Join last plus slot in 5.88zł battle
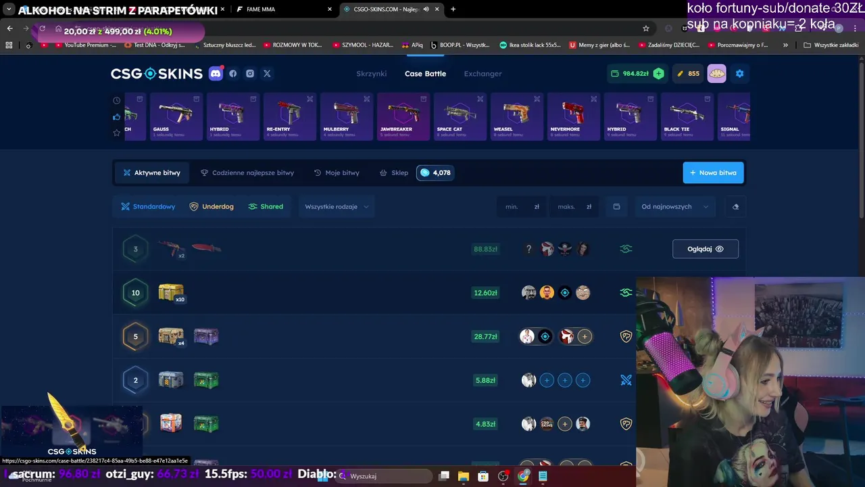 (583, 380)
